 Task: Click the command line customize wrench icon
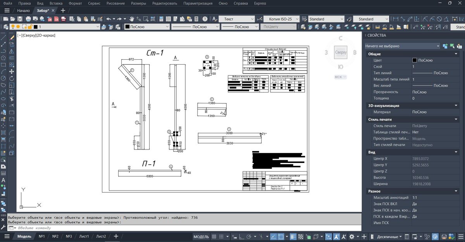pos(3,228)
